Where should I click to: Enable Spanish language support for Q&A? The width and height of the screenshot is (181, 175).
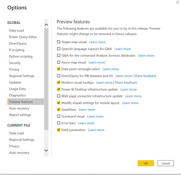point(59,49)
